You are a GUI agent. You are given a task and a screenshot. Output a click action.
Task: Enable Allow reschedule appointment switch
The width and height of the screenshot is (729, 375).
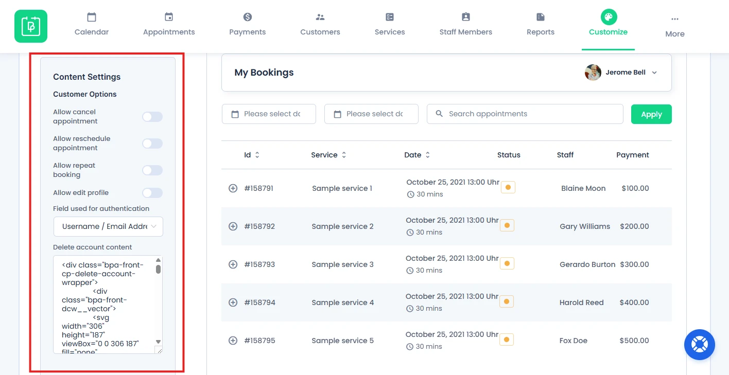[152, 144]
